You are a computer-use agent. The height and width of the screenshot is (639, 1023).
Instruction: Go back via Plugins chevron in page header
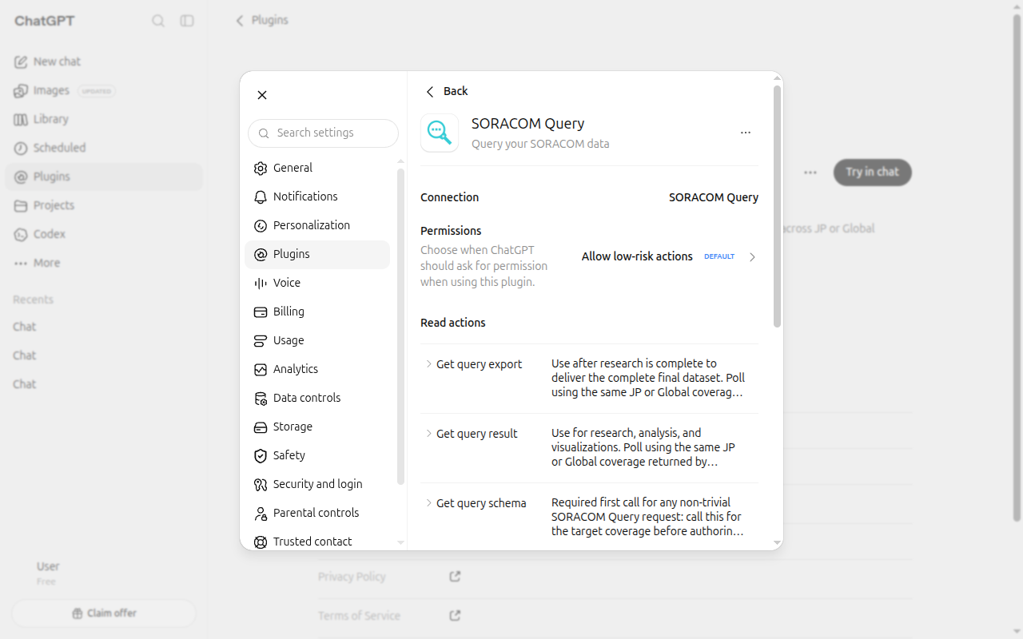click(239, 21)
